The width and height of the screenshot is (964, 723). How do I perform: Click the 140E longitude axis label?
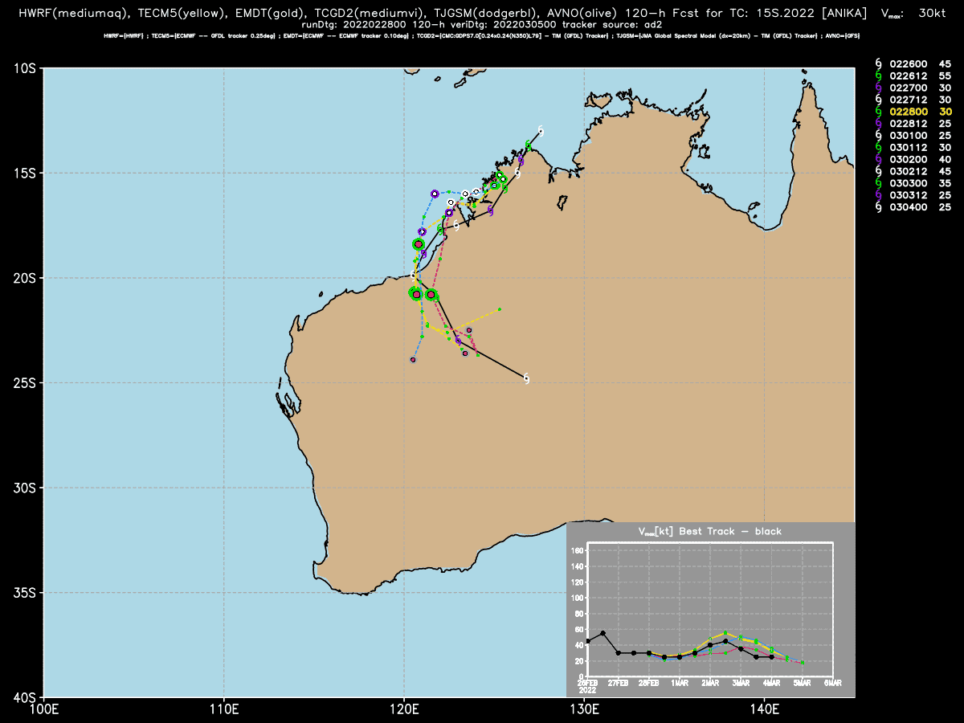[763, 709]
